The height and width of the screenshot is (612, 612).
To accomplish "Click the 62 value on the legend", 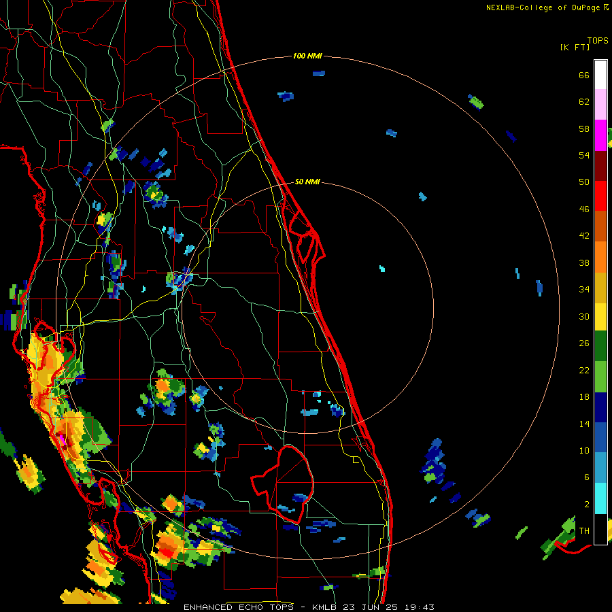I will click(584, 102).
